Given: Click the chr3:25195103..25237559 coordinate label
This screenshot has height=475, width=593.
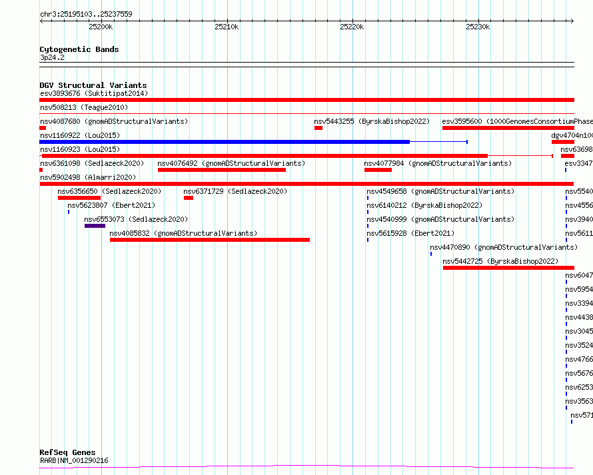Looking at the screenshot, I should point(86,14).
